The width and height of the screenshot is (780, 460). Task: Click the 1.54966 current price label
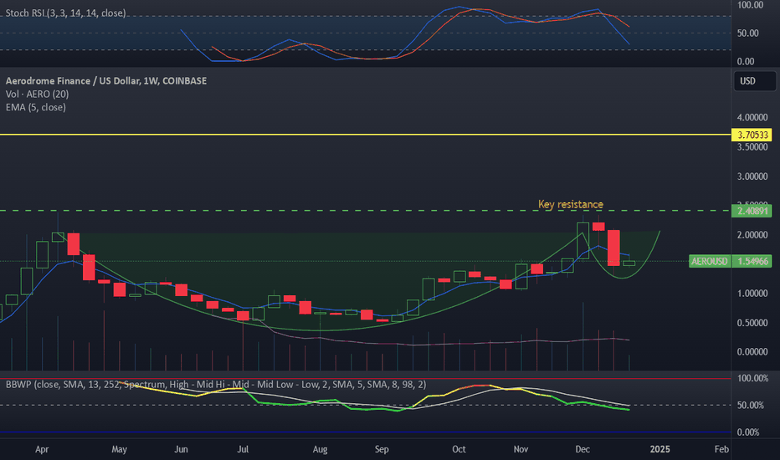(752, 261)
